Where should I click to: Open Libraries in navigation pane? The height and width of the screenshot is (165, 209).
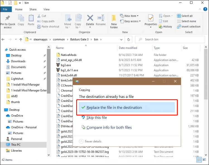[16, 150]
